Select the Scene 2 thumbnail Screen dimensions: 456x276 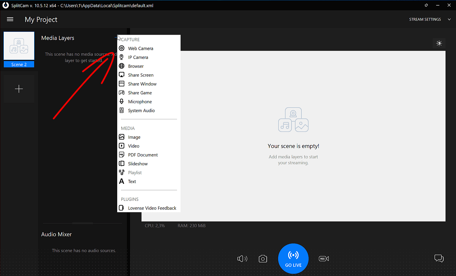(x=19, y=46)
